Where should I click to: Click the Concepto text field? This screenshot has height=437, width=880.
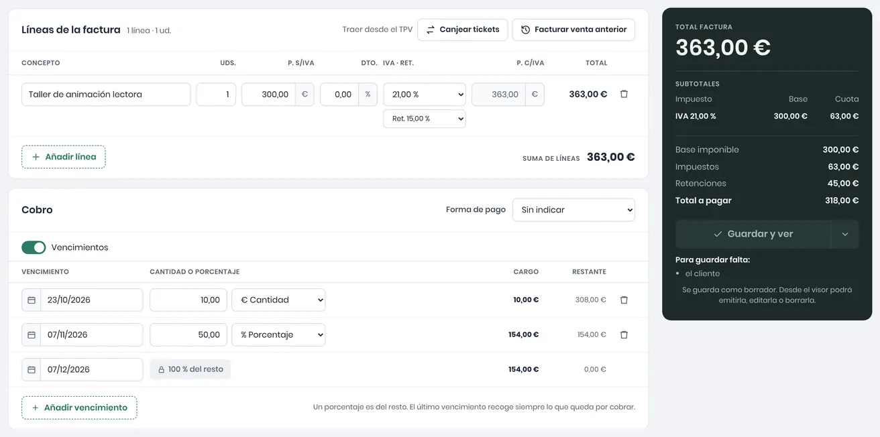[106, 95]
